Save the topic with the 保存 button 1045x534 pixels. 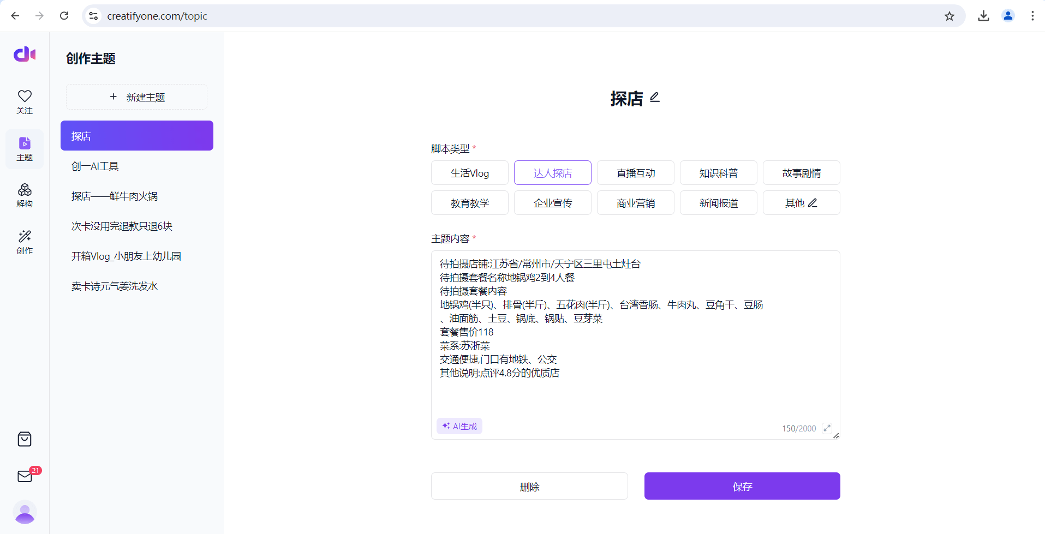(742, 486)
